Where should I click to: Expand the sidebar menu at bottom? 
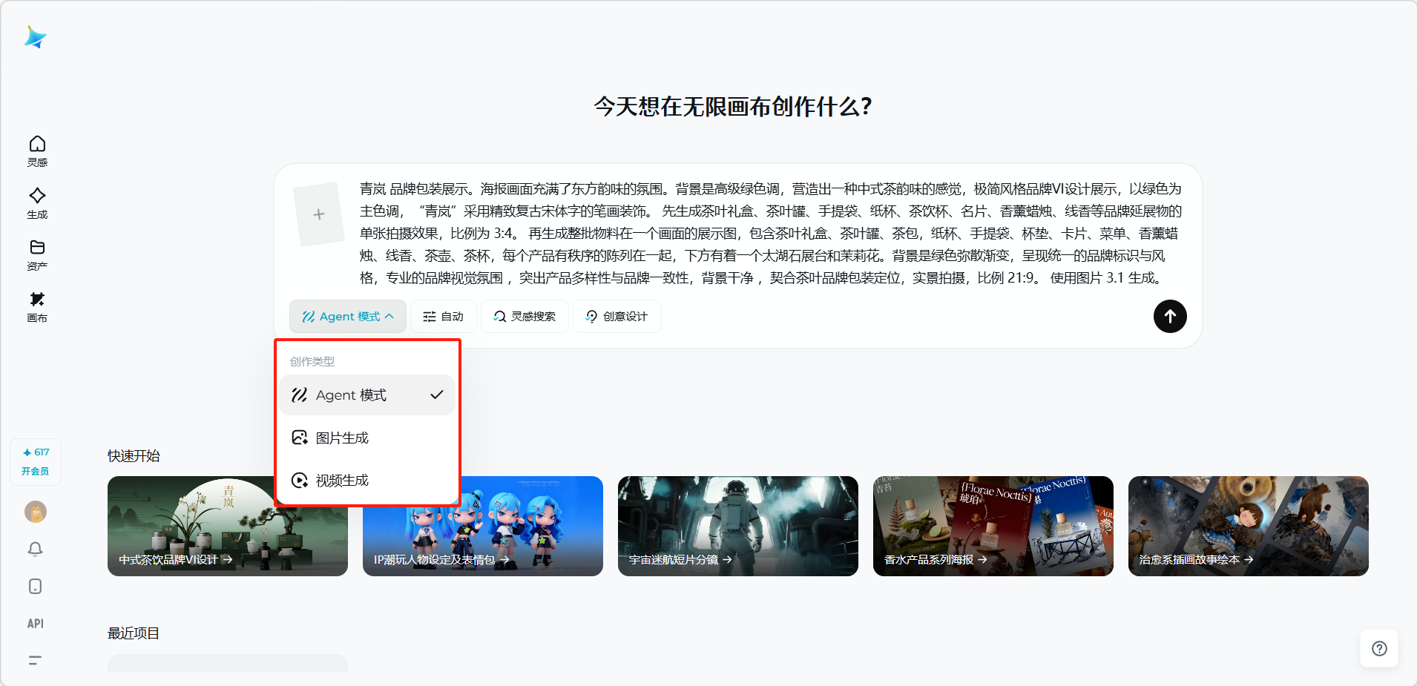point(35,660)
